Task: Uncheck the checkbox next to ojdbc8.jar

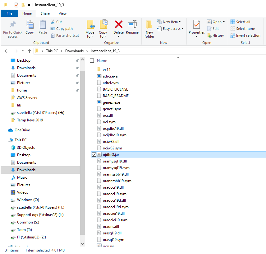Action: [94, 154]
